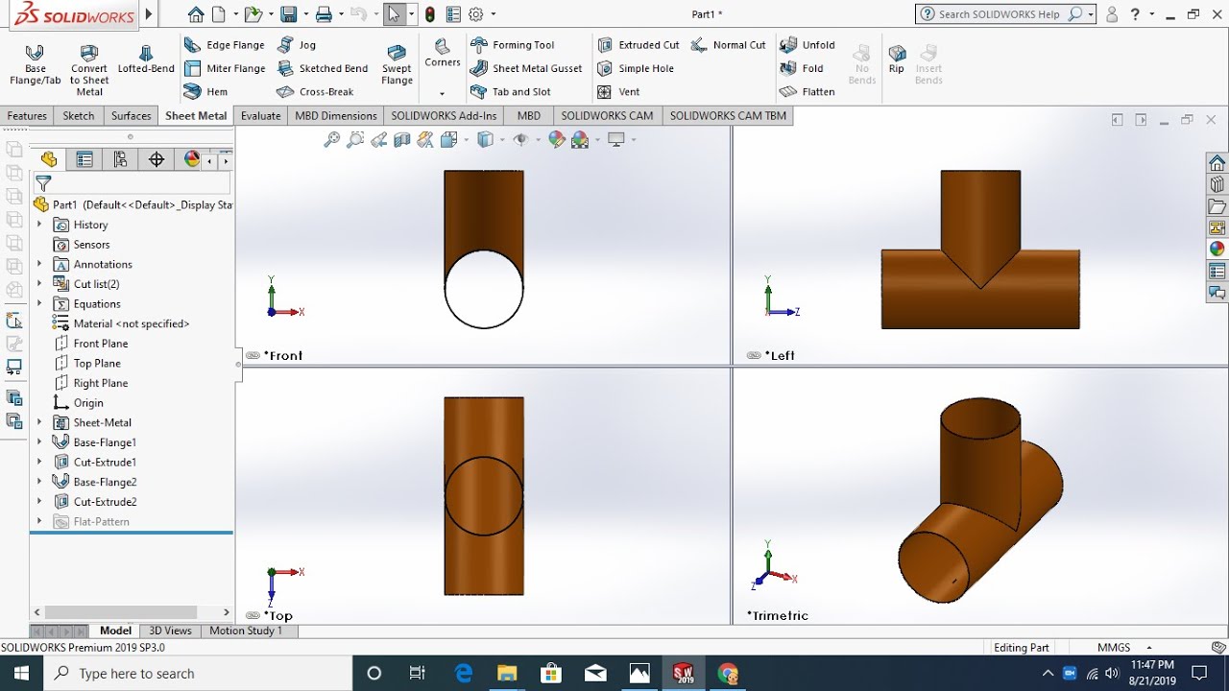Select the Fold tool
Screen dimensions: 1229x691
802,68
